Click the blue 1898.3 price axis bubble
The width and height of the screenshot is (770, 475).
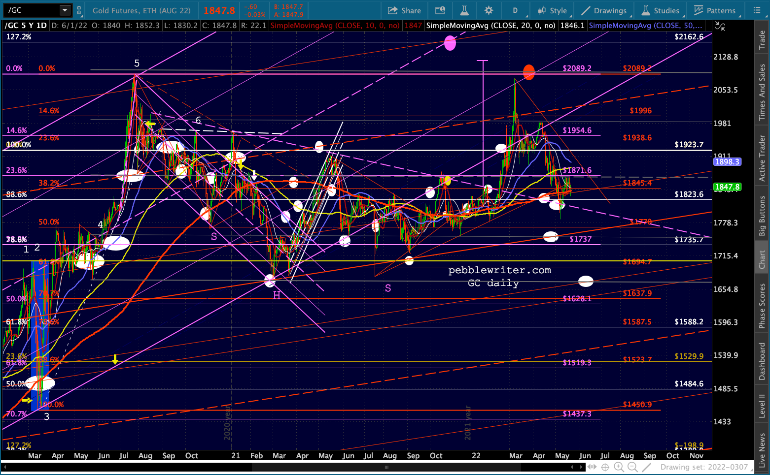tap(727, 162)
